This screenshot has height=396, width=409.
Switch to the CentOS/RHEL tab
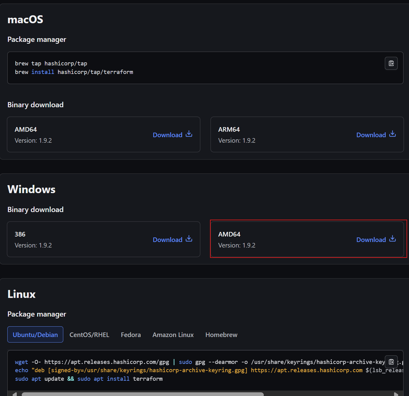[89, 335]
